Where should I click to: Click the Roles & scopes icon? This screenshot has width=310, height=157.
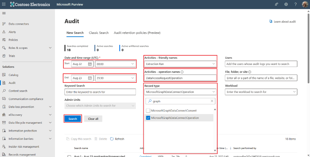click(4, 48)
